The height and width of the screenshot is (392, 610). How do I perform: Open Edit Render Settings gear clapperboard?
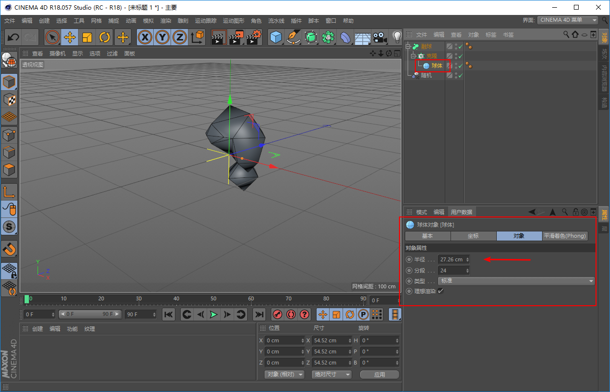[x=253, y=37]
